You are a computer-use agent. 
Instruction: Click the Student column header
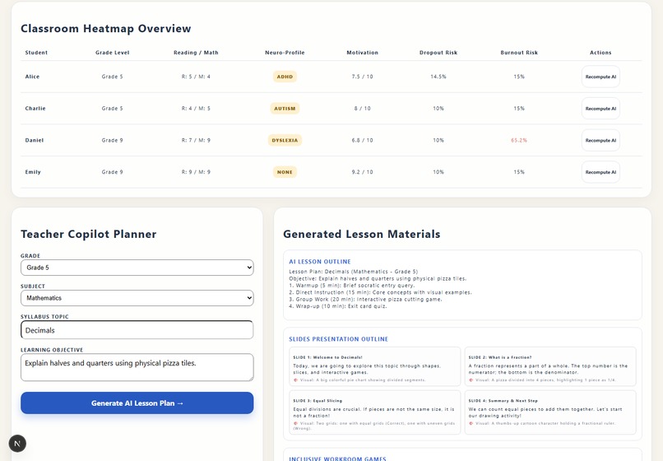pos(36,53)
